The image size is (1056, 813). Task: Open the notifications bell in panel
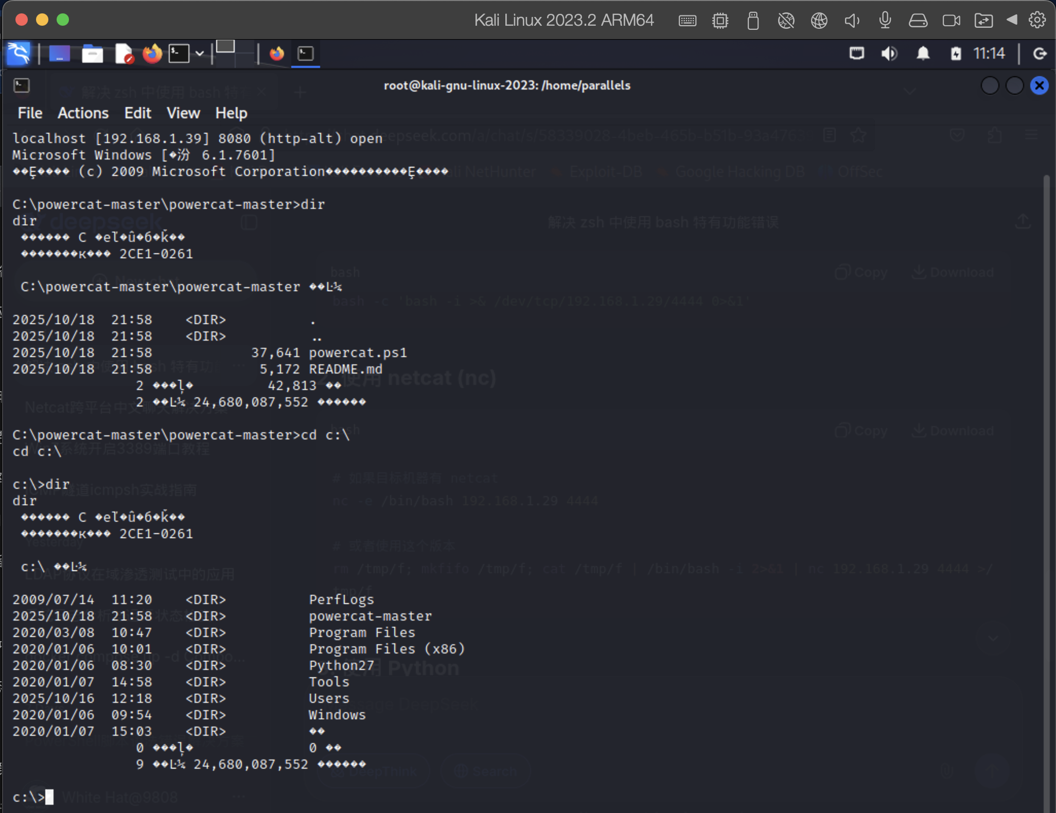[x=923, y=54]
